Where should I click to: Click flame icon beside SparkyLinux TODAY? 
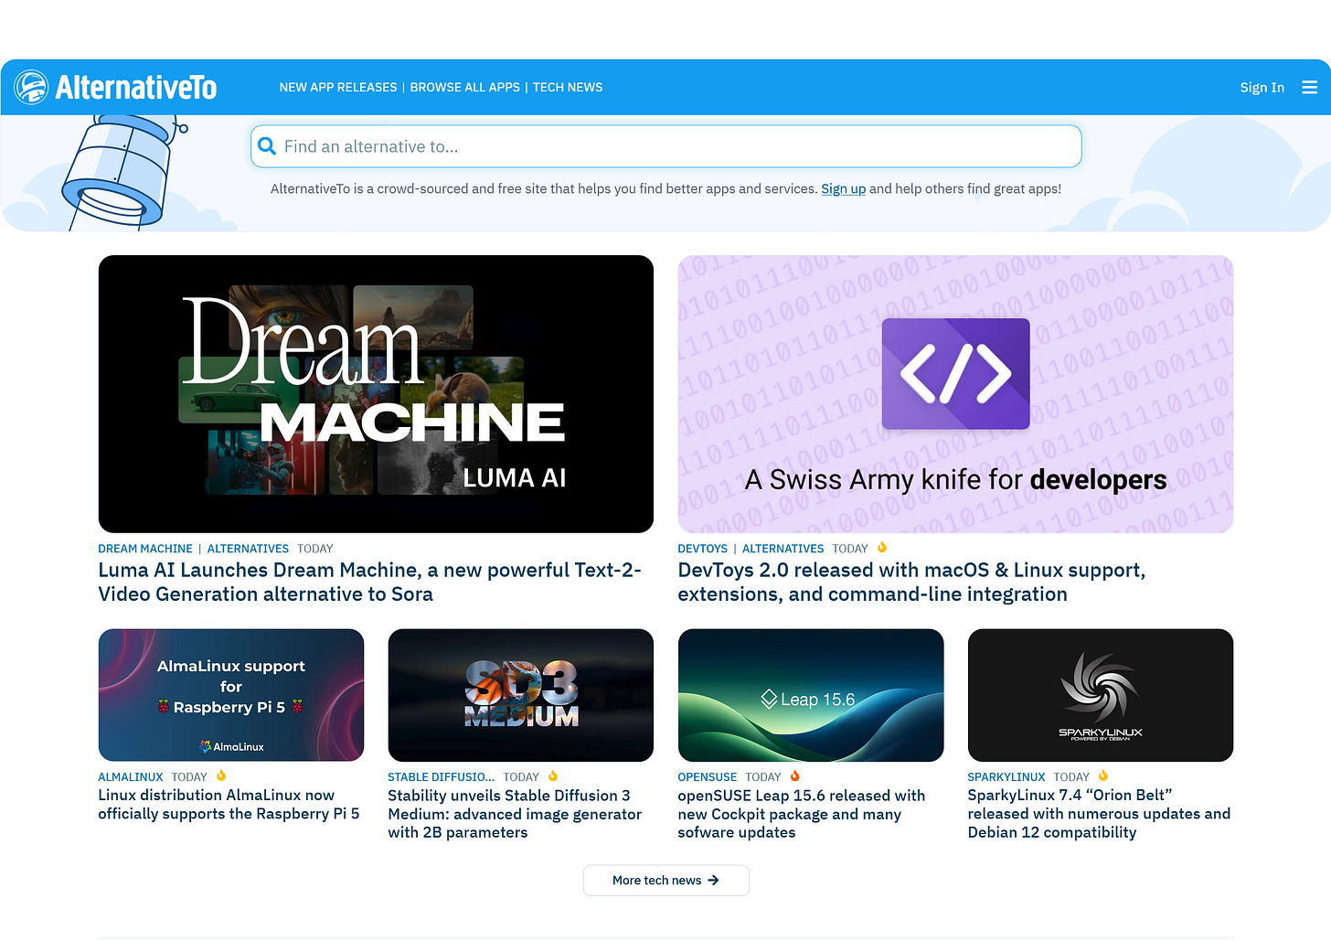[x=1103, y=776]
